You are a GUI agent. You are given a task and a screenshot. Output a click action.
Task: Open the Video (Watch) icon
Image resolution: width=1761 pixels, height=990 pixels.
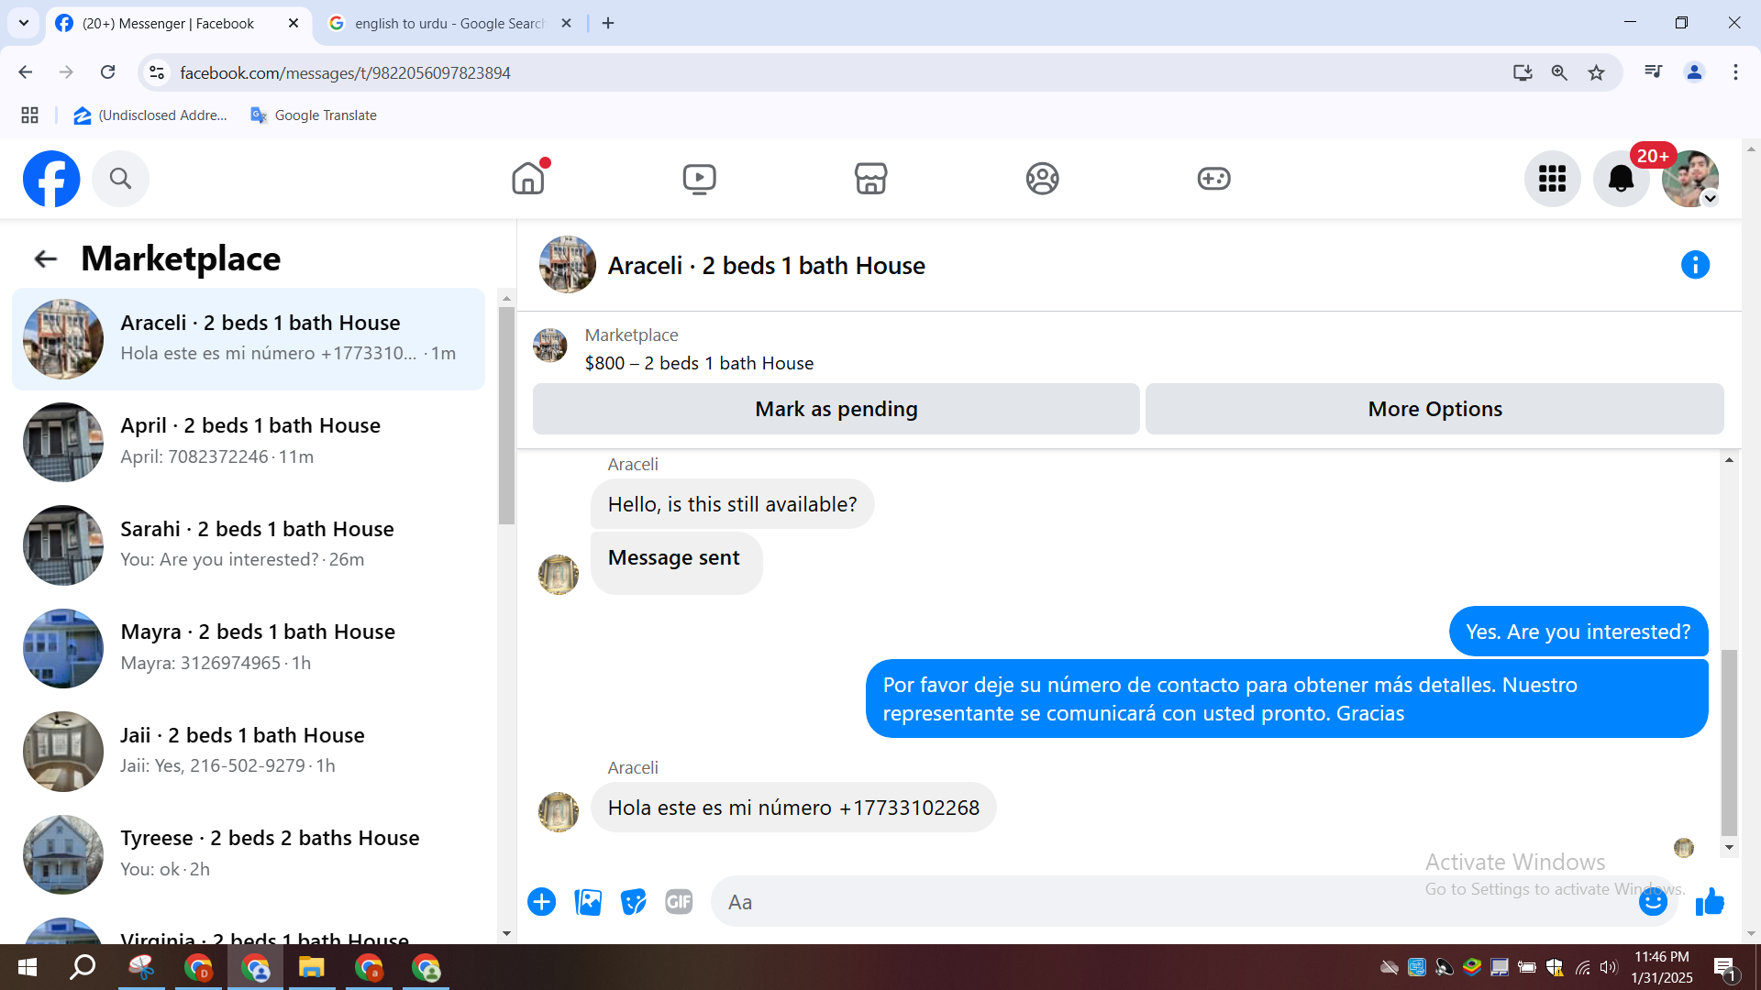700,178
